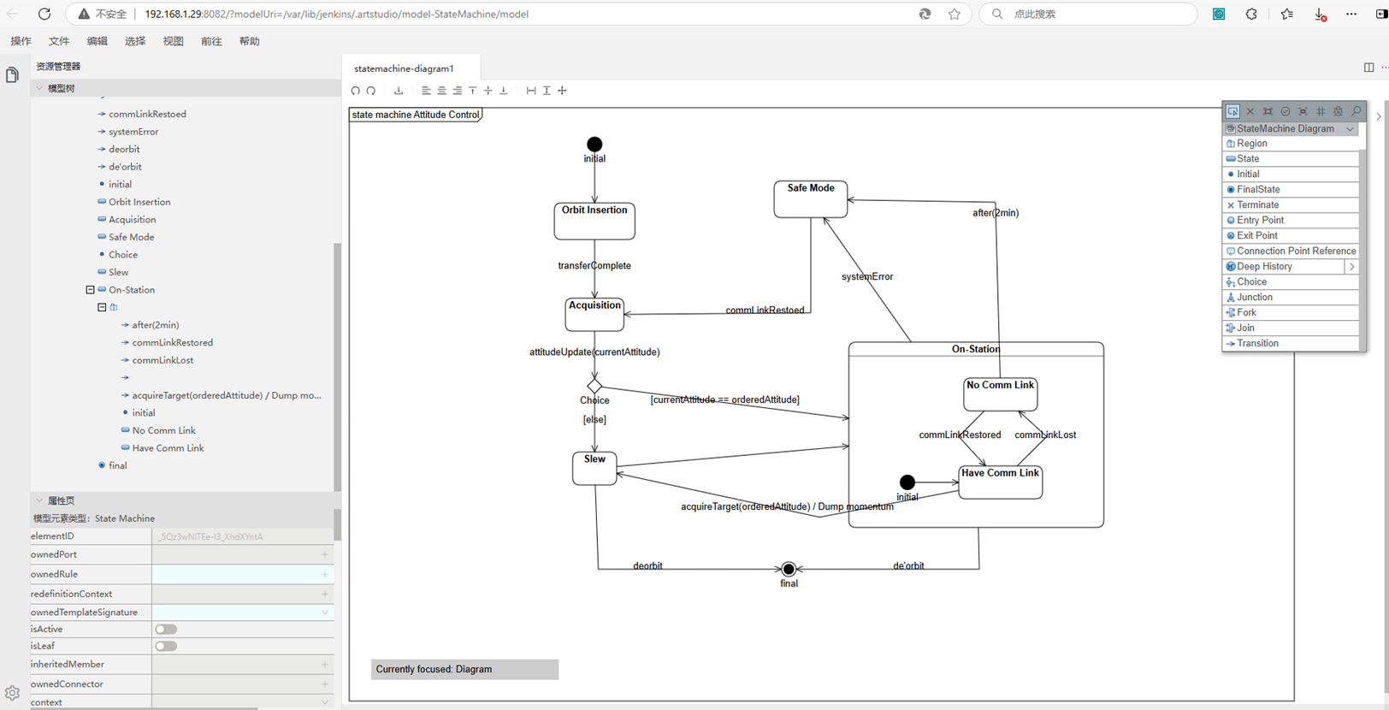This screenshot has height=710, width=1389.
Task: Collapse the On-Station tree node
Action: 90,290
